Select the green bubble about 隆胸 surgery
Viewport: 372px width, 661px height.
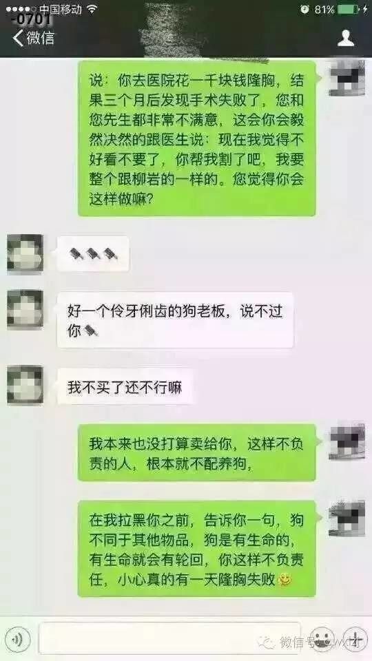(x=197, y=138)
